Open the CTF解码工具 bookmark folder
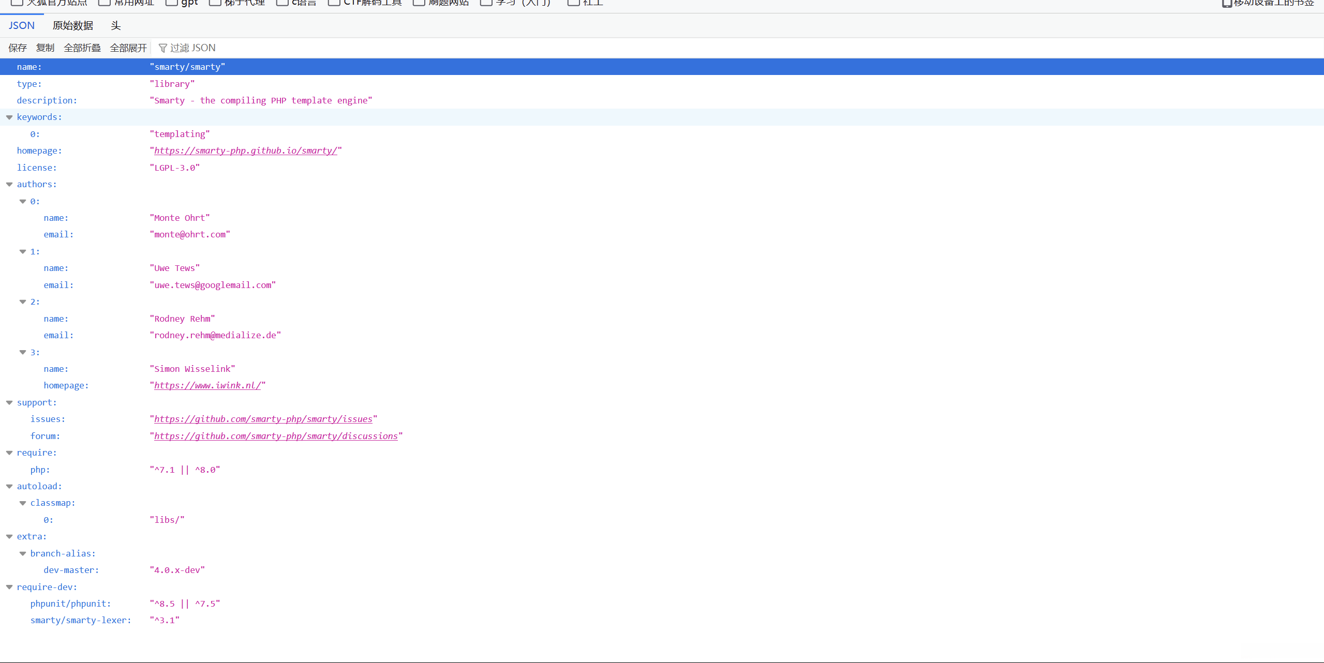This screenshot has height=663, width=1324. (365, 3)
